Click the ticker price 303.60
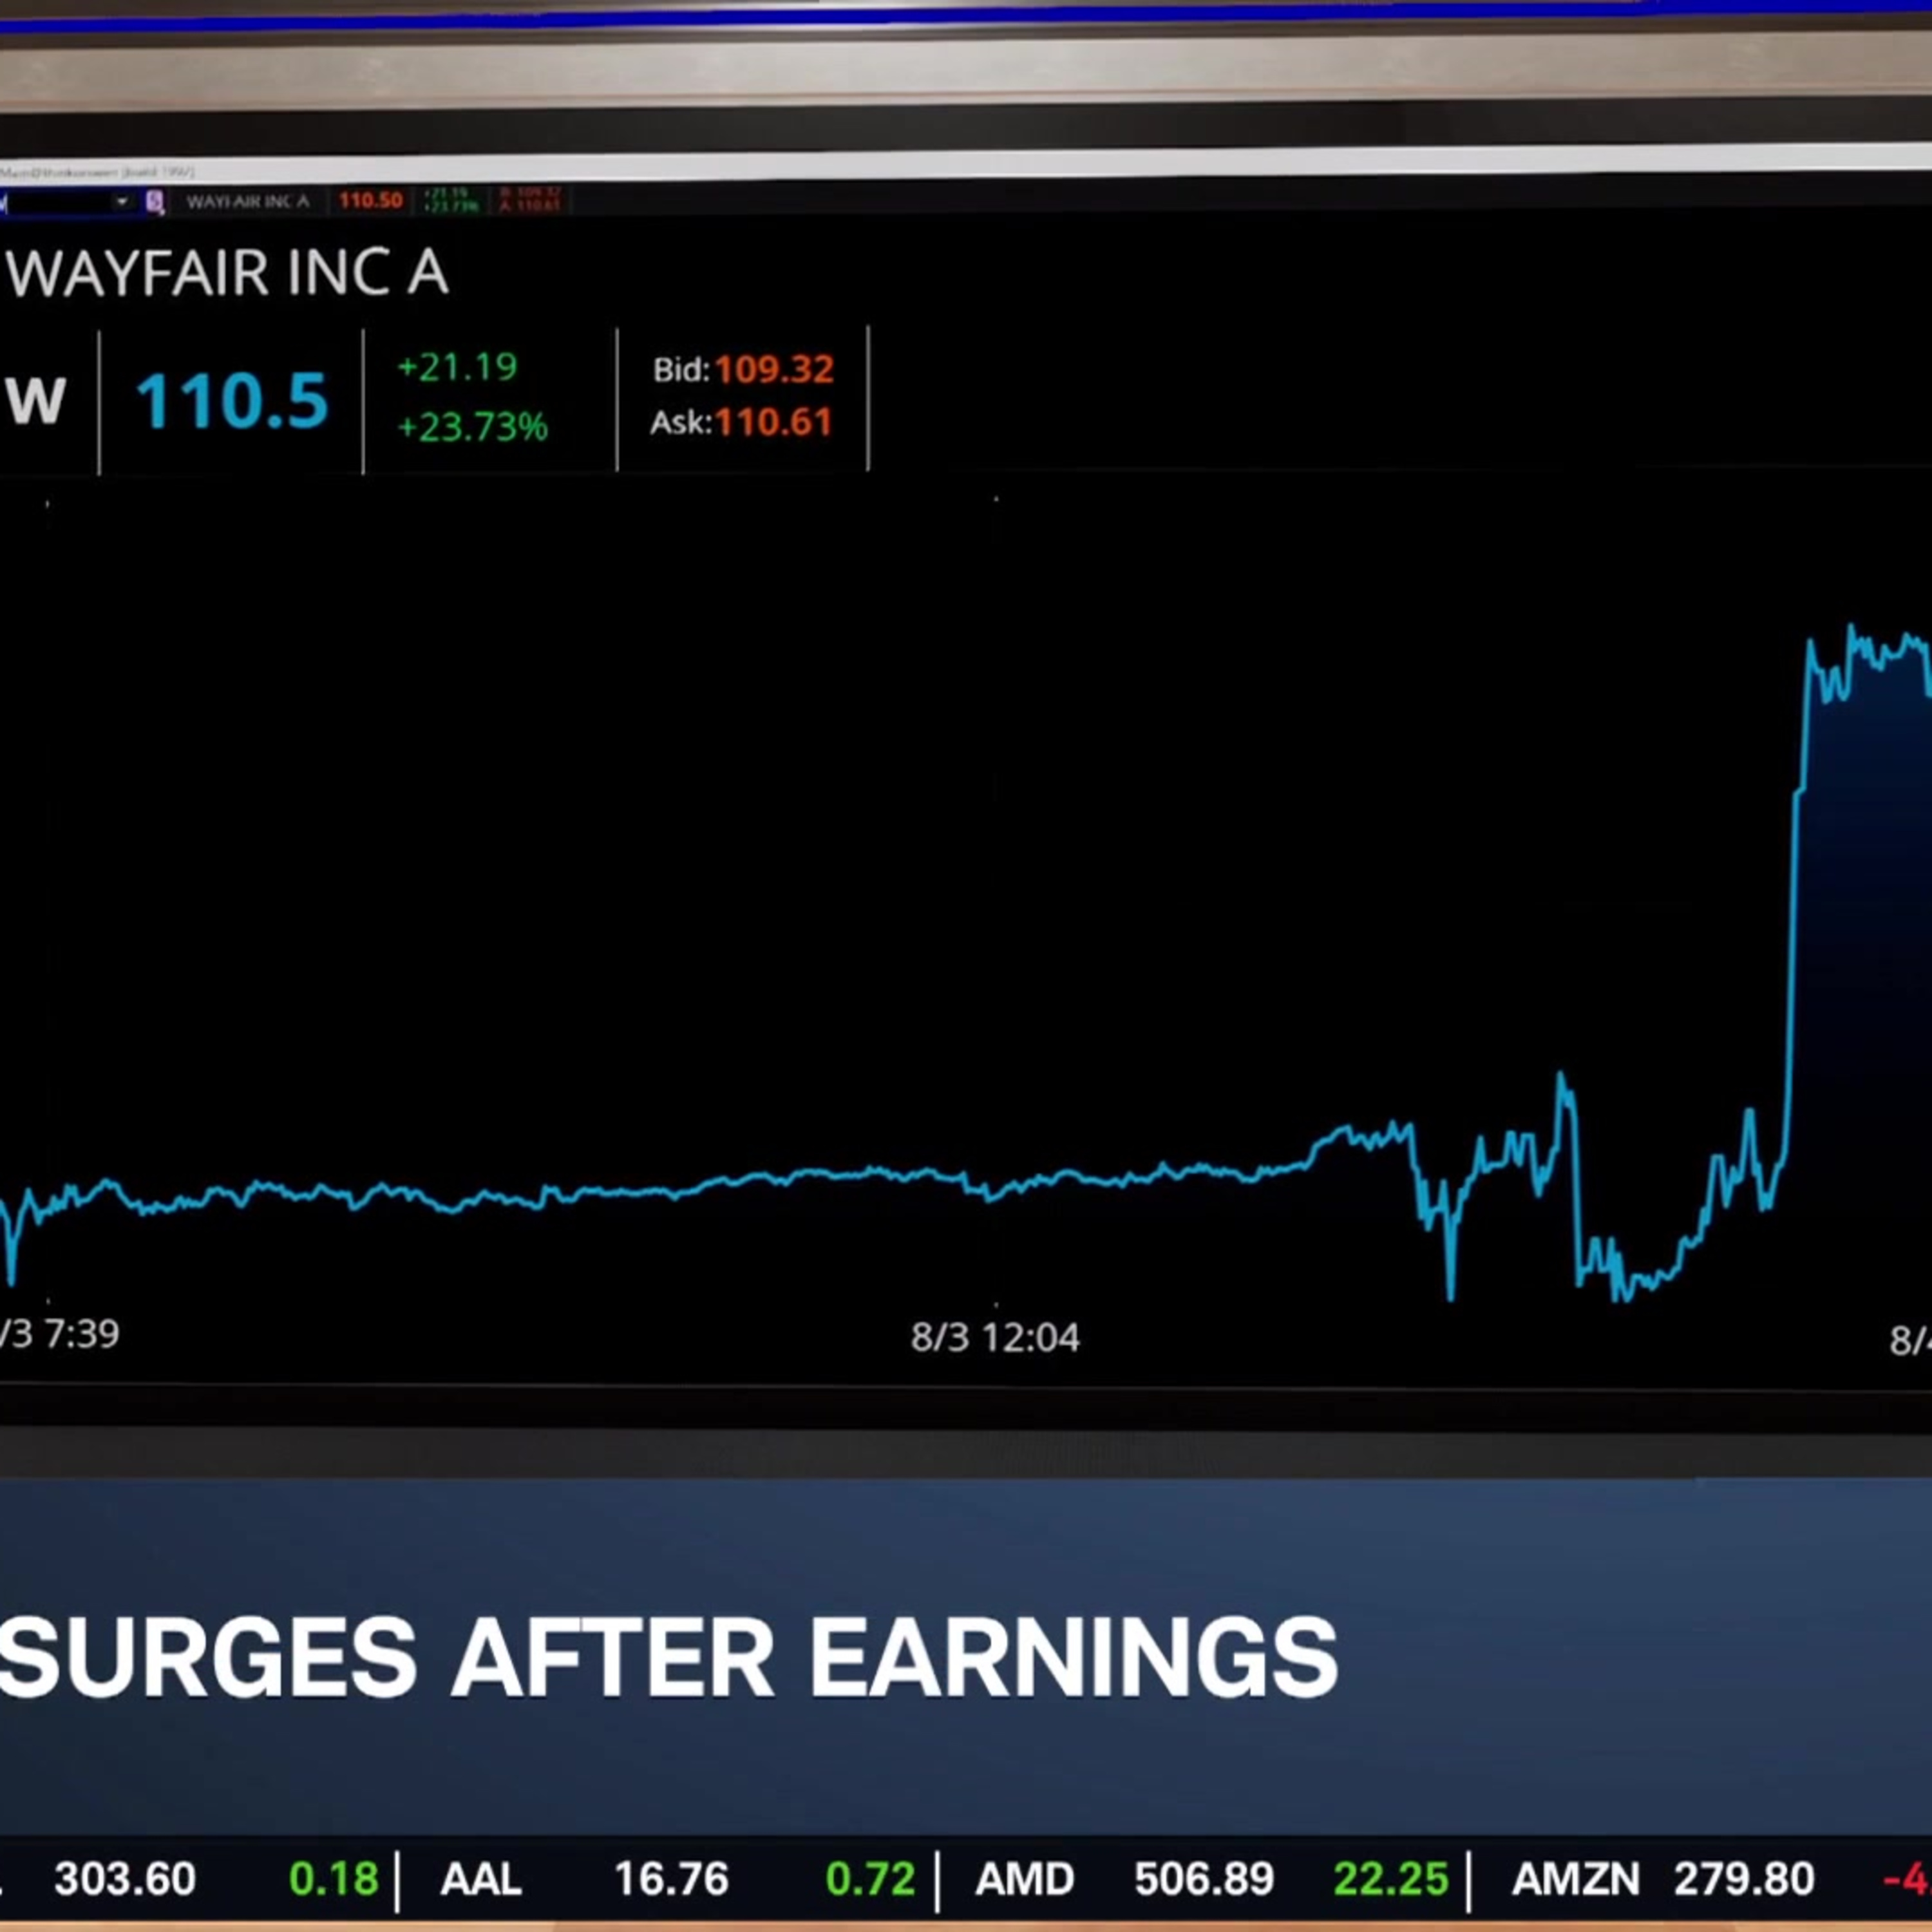The width and height of the screenshot is (1932, 1932). coord(125,1879)
